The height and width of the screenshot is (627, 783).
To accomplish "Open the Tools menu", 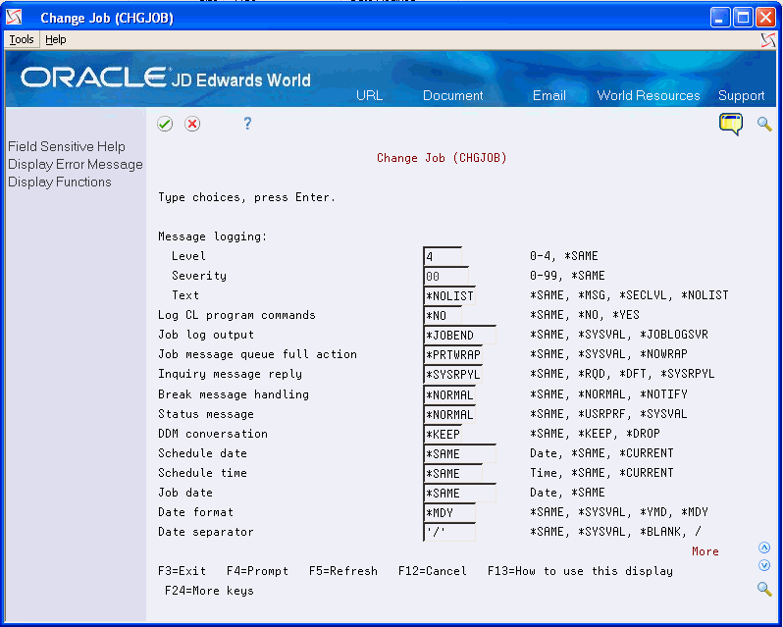I will pos(22,39).
